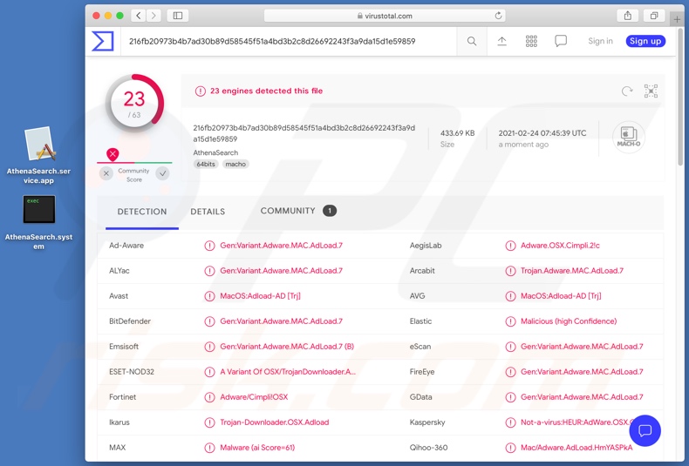
Task: Click the page vertical scrollbar
Action: pyautogui.click(x=680, y=97)
